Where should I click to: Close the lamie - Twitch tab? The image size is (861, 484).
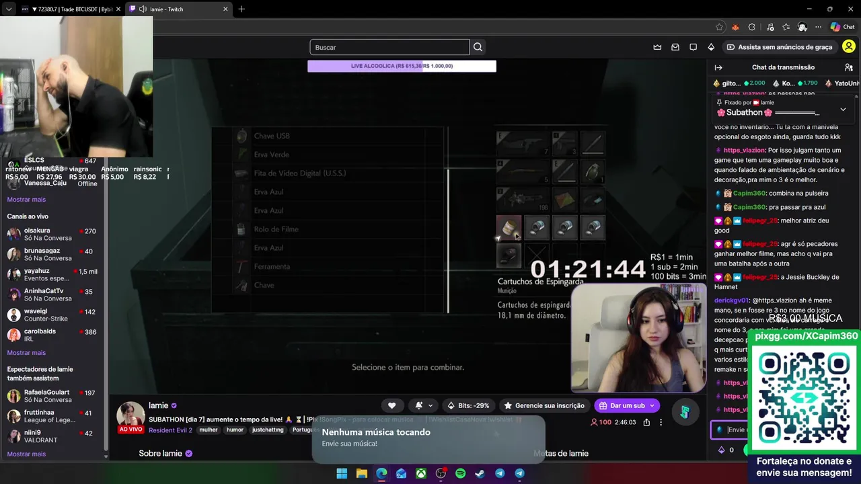click(x=225, y=9)
